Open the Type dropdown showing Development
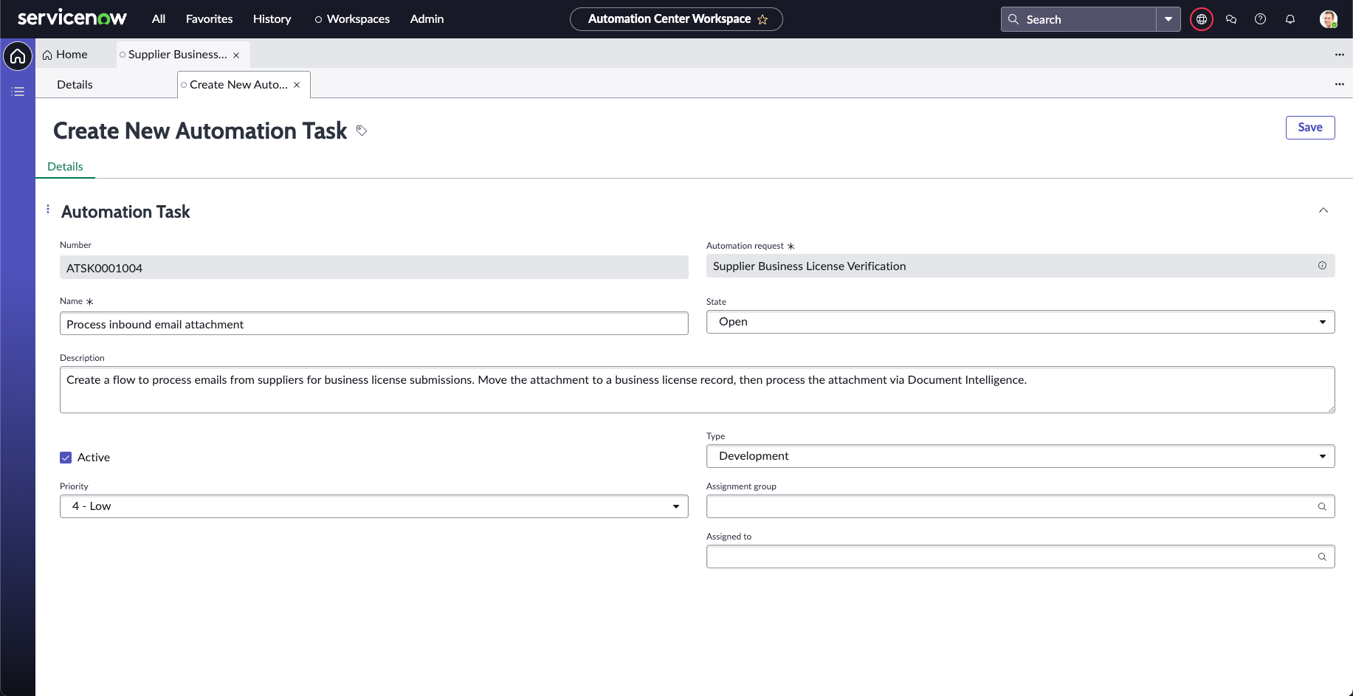Image resolution: width=1353 pixels, height=696 pixels. click(x=1019, y=456)
